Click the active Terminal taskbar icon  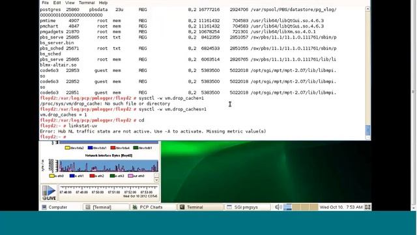[182, 207]
